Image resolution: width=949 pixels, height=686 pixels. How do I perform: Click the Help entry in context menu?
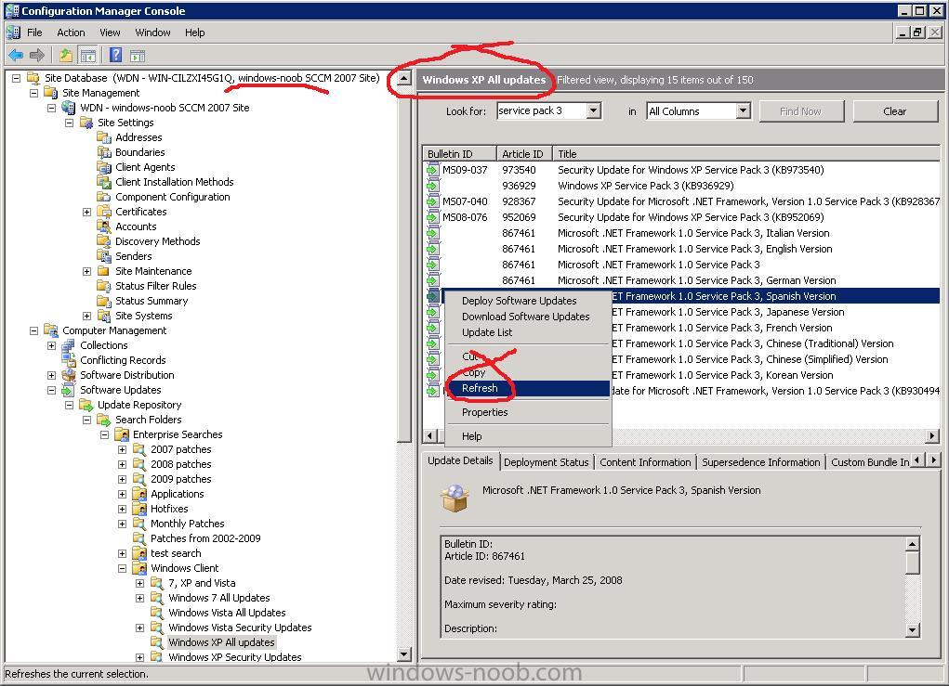tap(527, 436)
